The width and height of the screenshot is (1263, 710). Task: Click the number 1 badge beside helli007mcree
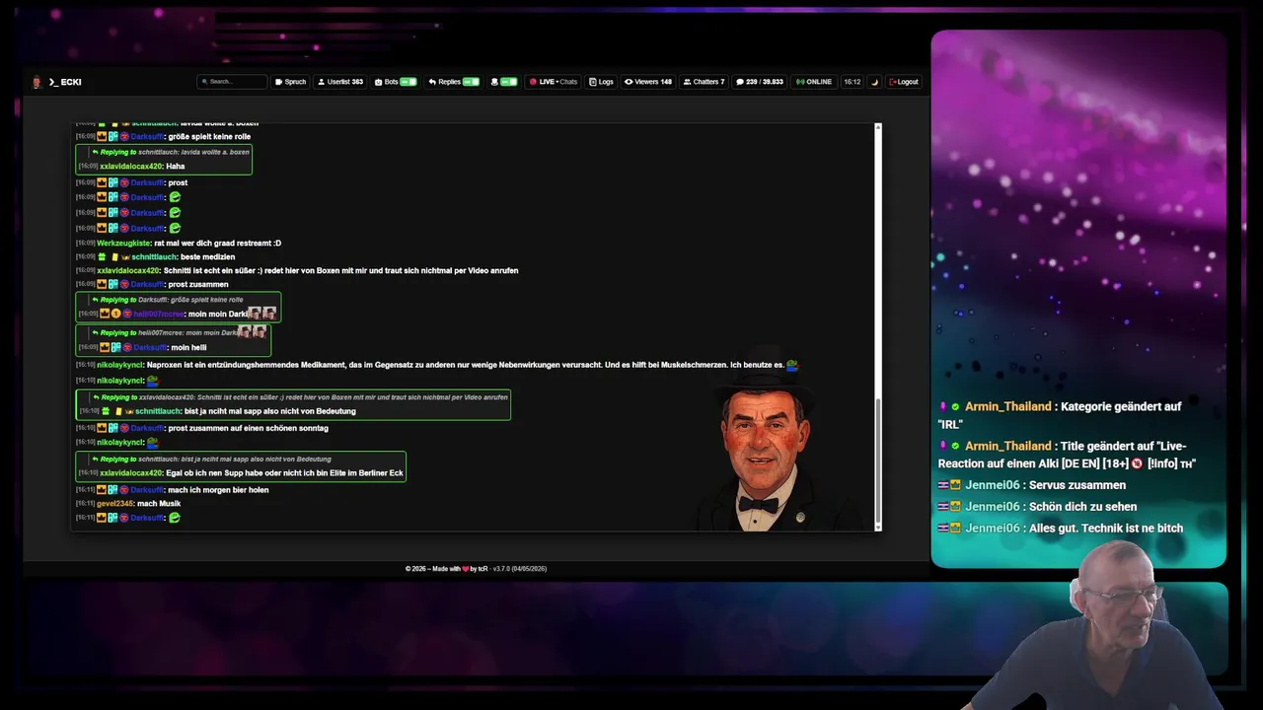[115, 314]
